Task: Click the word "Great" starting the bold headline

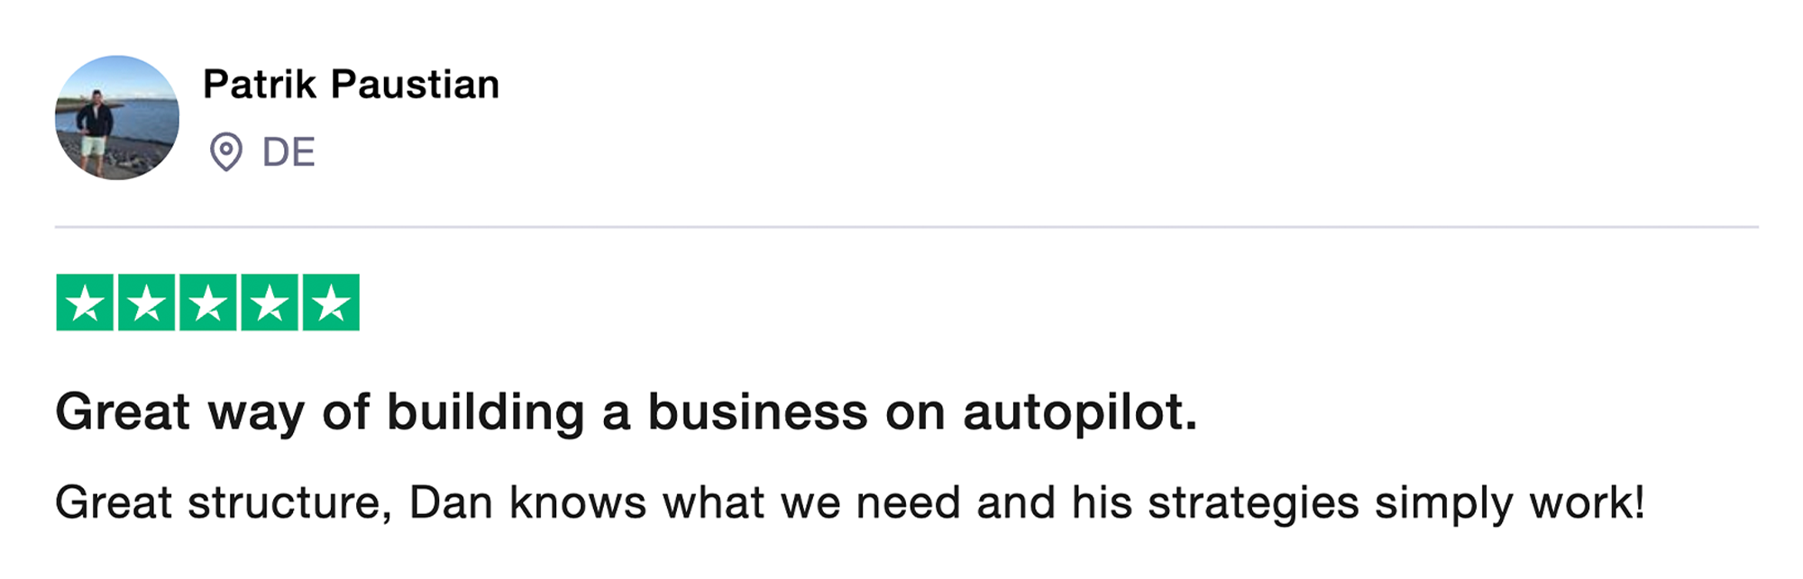Action: click(123, 412)
